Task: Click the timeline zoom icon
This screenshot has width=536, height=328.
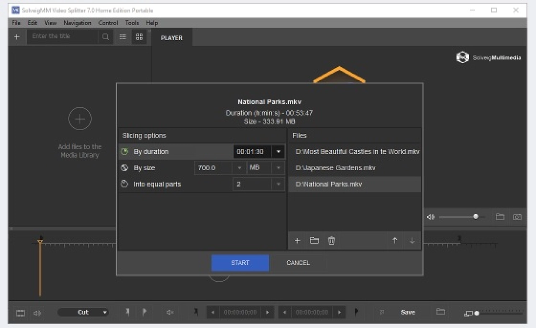Action: click(468, 313)
